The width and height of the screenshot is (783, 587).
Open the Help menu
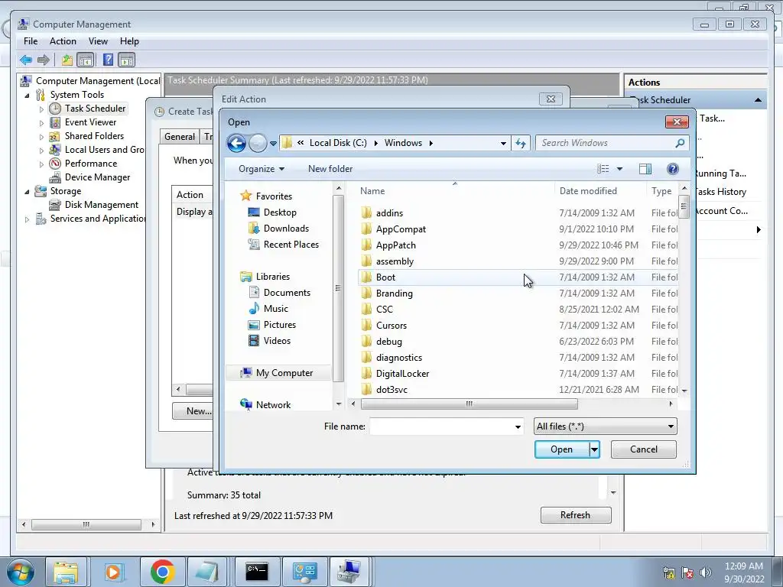pos(129,41)
